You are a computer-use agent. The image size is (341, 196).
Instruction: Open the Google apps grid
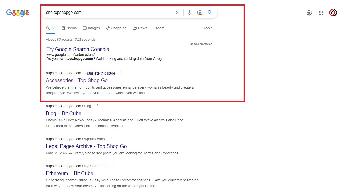click(321, 13)
